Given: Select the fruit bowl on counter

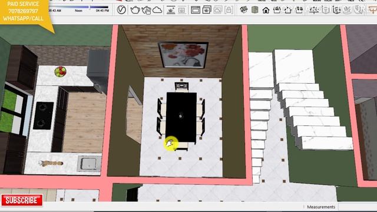Looking at the screenshot, I should [x=60, y=72].
